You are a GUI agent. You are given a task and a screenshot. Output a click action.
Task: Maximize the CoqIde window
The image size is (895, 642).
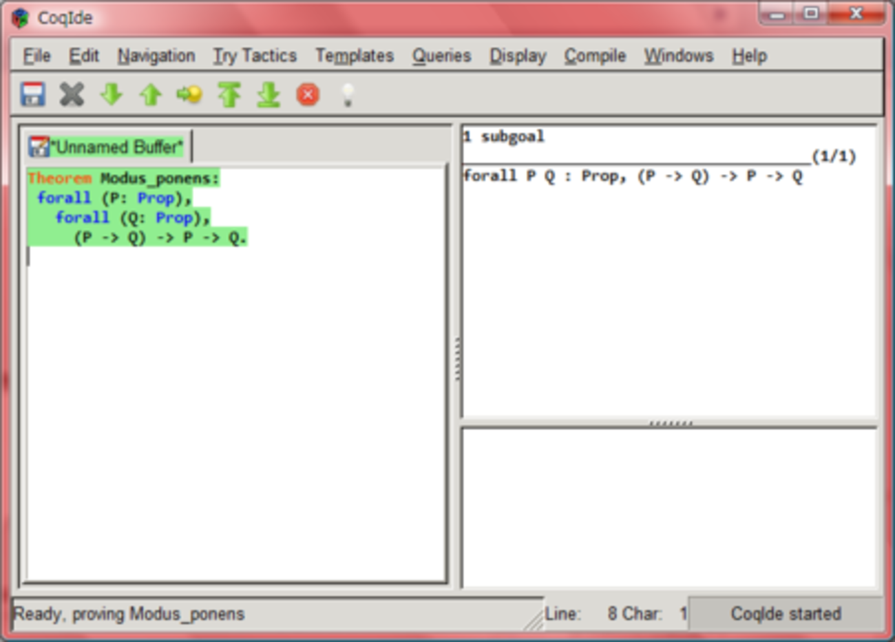click(812, 14)
